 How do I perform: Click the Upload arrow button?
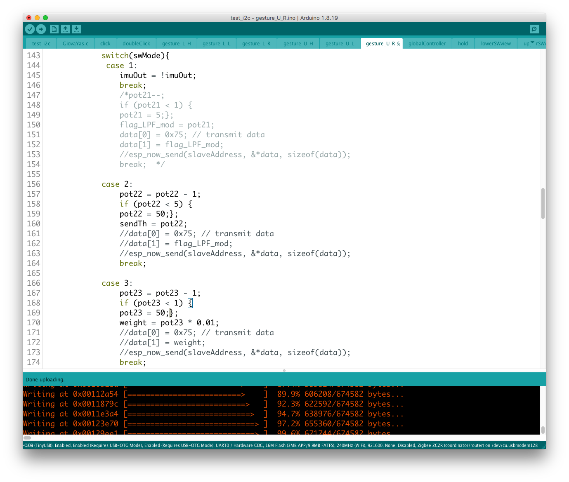click(41, 29)
